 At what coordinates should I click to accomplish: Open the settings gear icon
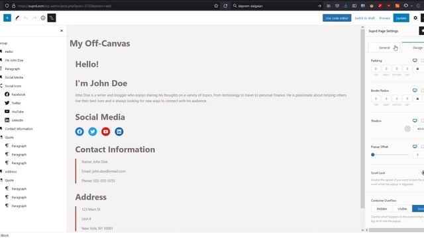click(x=415, y=18)
